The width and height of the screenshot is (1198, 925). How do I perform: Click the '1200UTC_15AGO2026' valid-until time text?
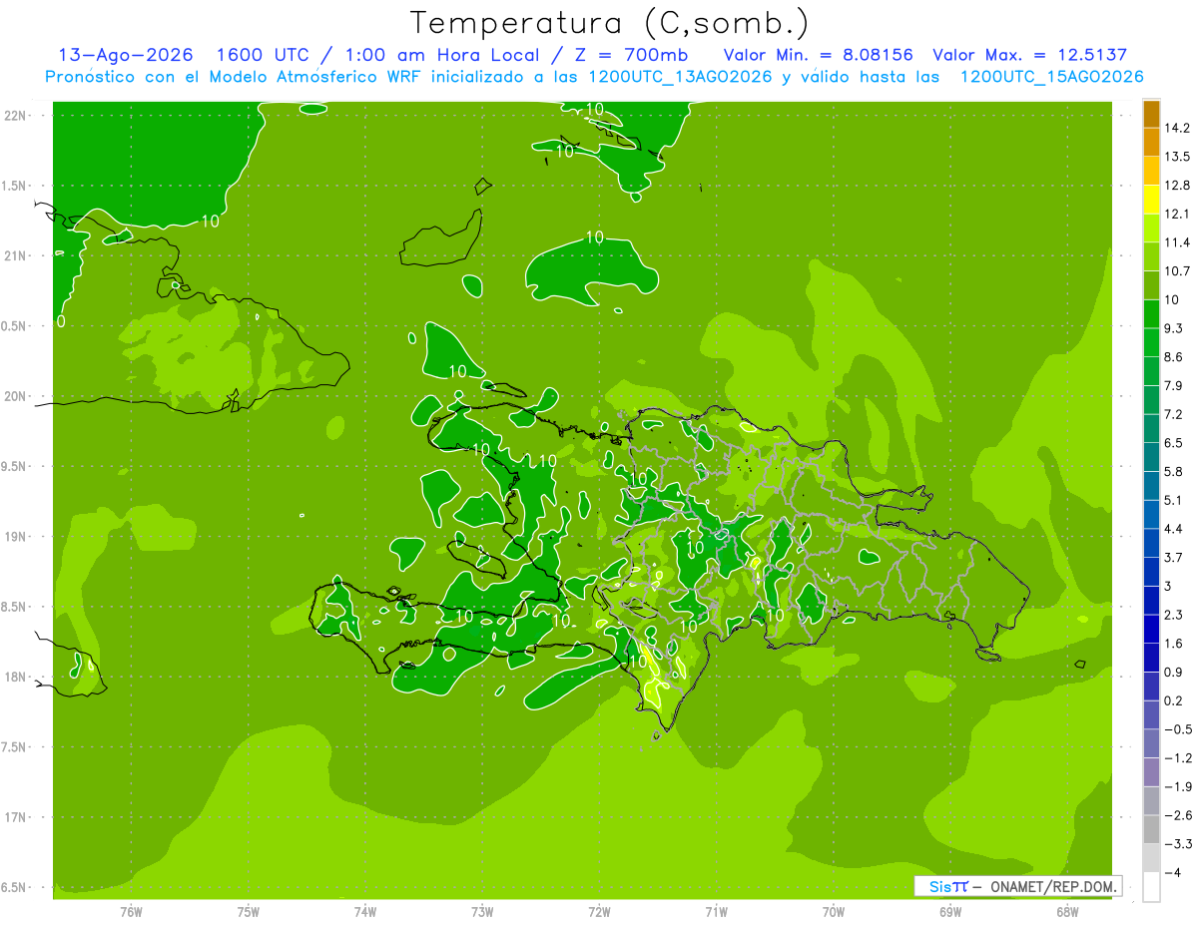point(1051,77)
